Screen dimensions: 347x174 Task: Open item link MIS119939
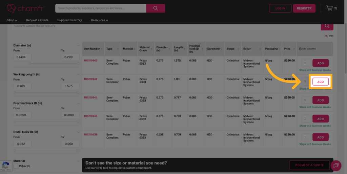90,134
